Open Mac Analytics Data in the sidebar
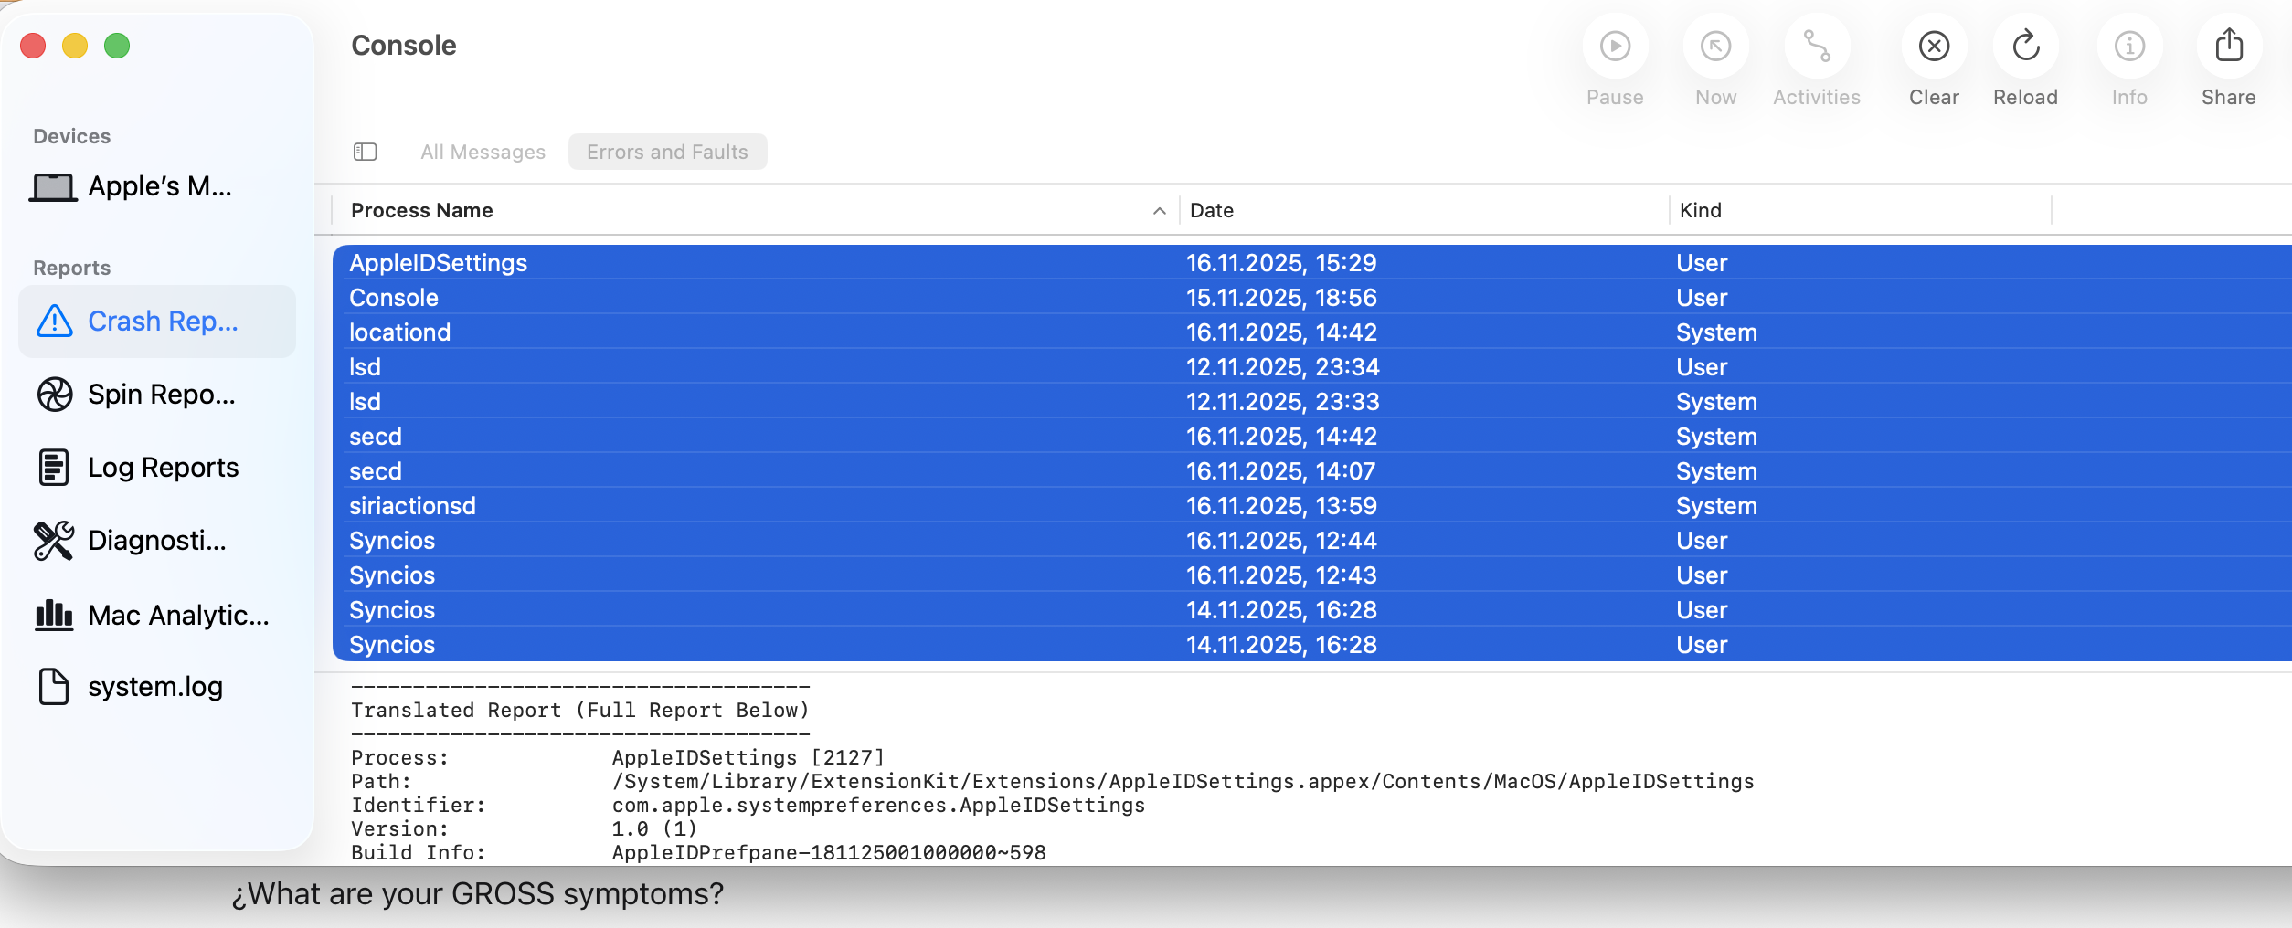 click(x=157, y=615)
